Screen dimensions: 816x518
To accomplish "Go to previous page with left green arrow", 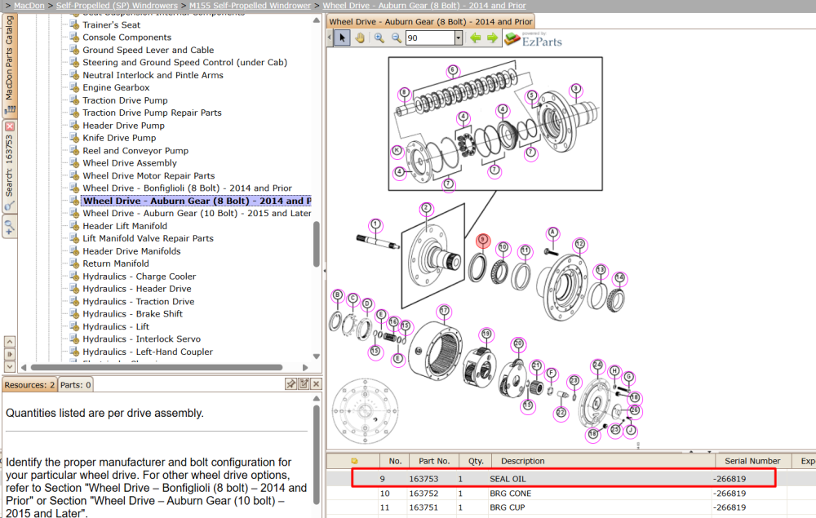I will pos(475,38).
